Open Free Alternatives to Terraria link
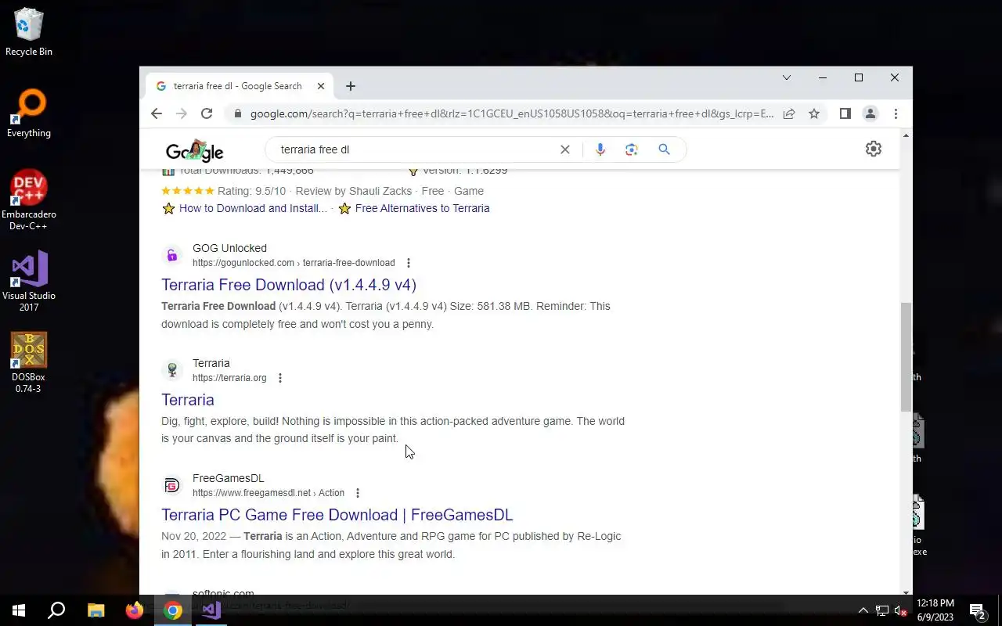1002x626 pixels. 422,208
